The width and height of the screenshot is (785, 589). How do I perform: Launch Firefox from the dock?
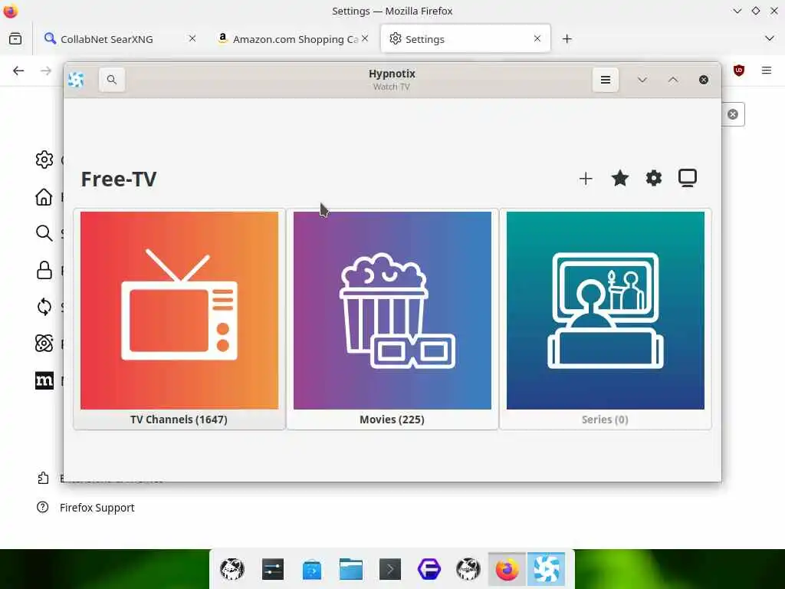[507, 570]
